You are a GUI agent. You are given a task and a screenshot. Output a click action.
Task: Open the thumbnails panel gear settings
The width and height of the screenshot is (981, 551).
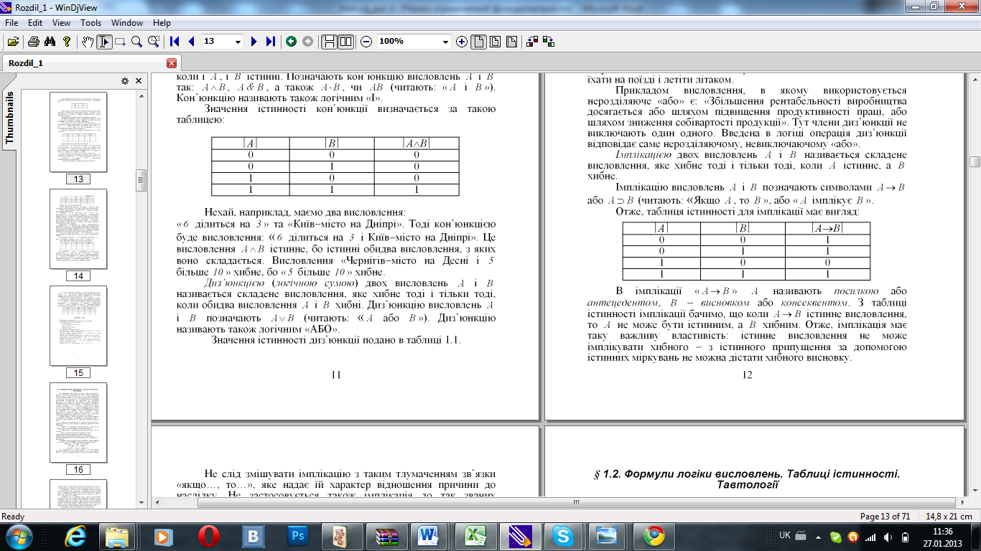point(124,80)
